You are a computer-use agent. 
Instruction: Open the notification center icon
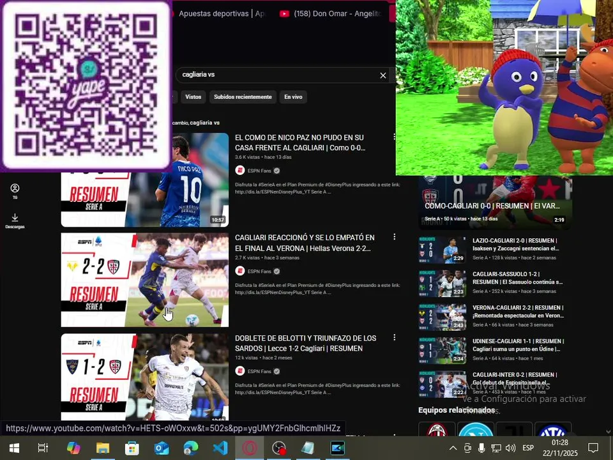(x=593, y=448)
